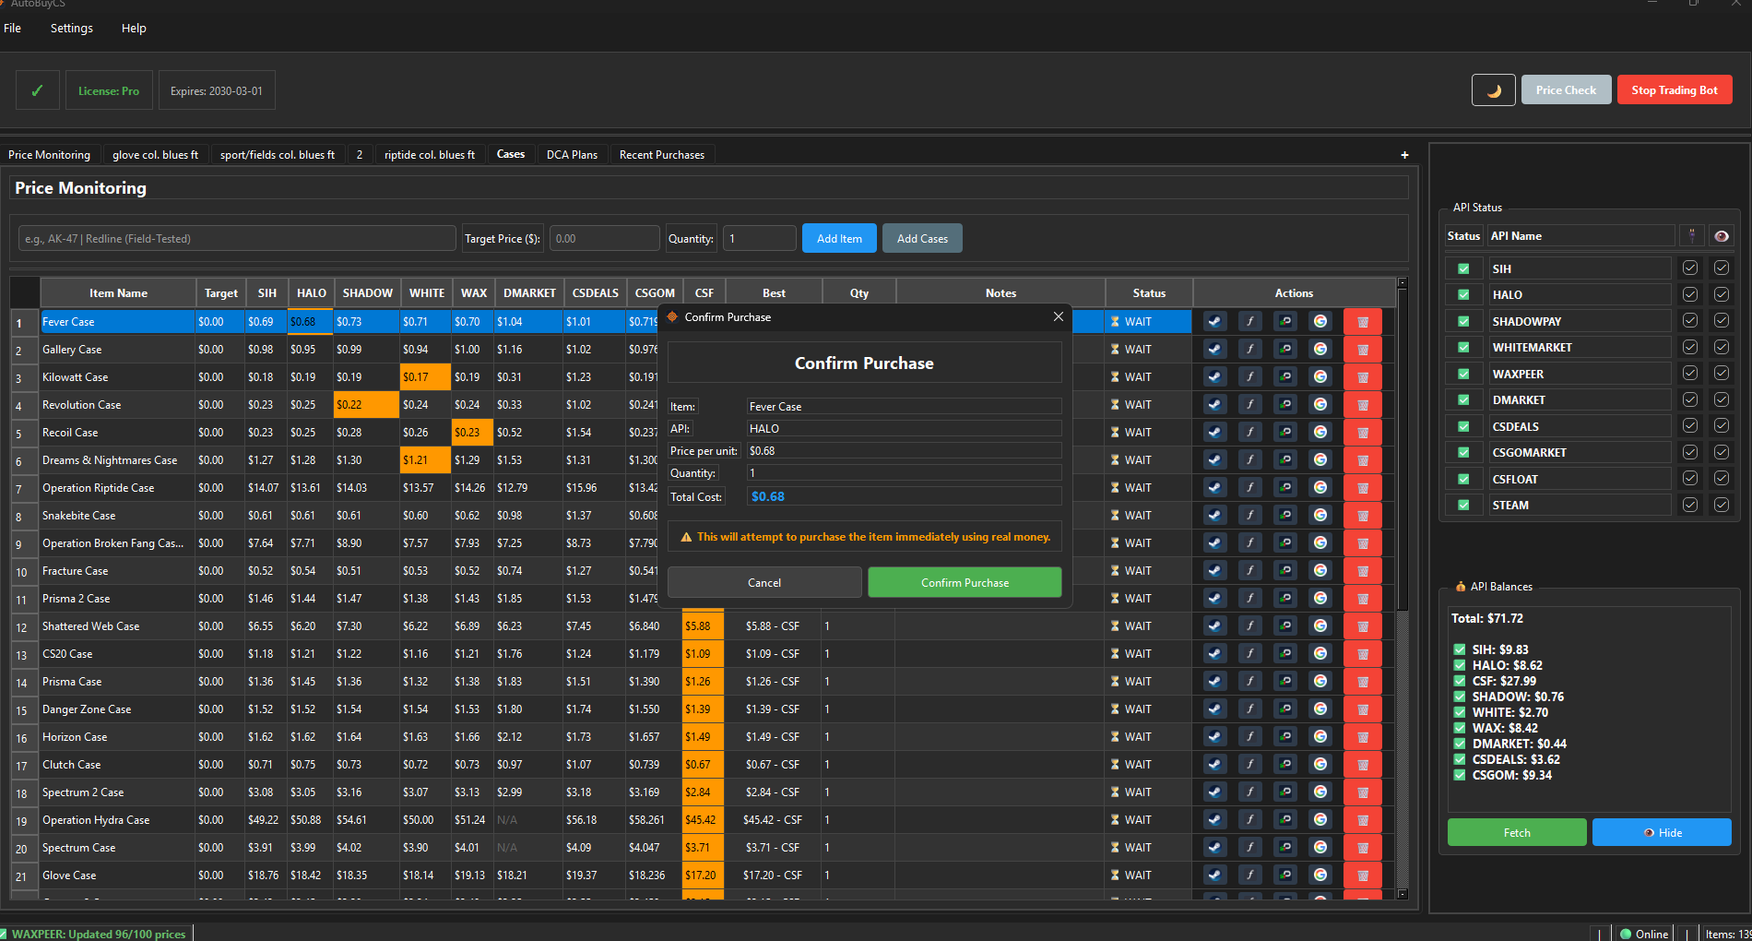The width and height of the screenshot is (1752, 941).
Task: Toggle the WAXPEER API enabled checkbox
Action: (x=1690, y=373)
